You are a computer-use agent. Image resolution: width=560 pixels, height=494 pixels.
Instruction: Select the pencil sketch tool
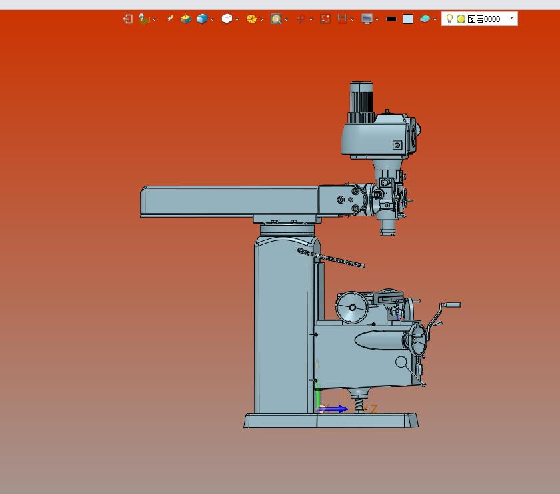[x=170, y=19]
